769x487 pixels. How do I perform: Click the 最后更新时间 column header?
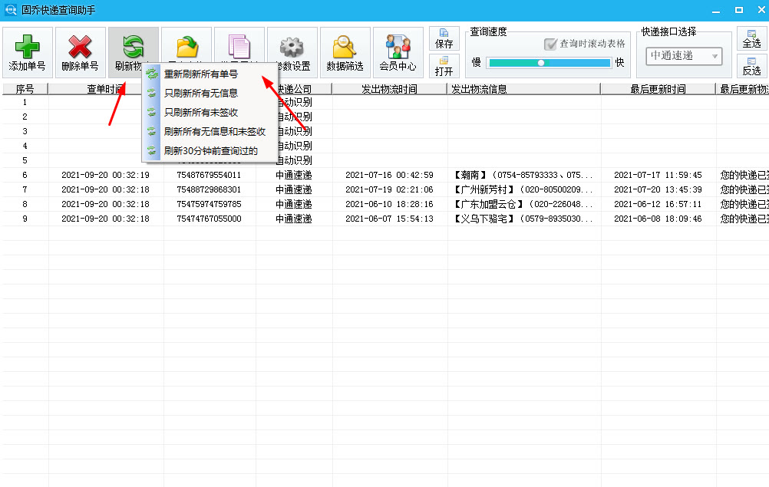coord(658,89)
